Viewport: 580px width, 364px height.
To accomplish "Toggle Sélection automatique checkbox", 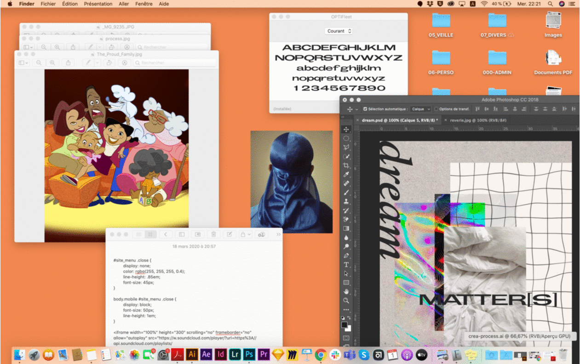I will [365, 109].
